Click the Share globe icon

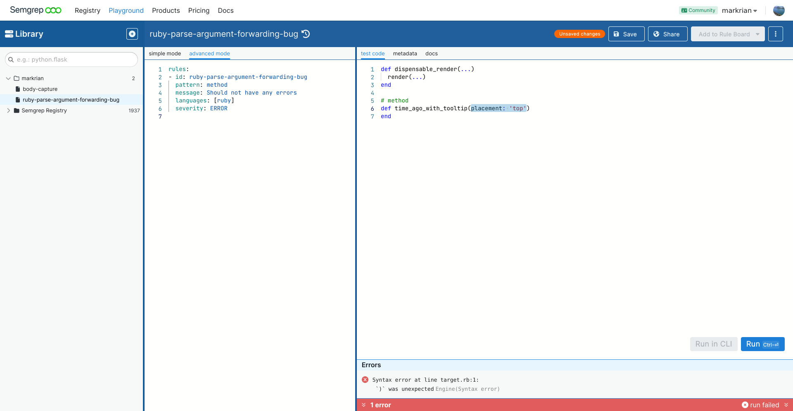coord(656,34)
